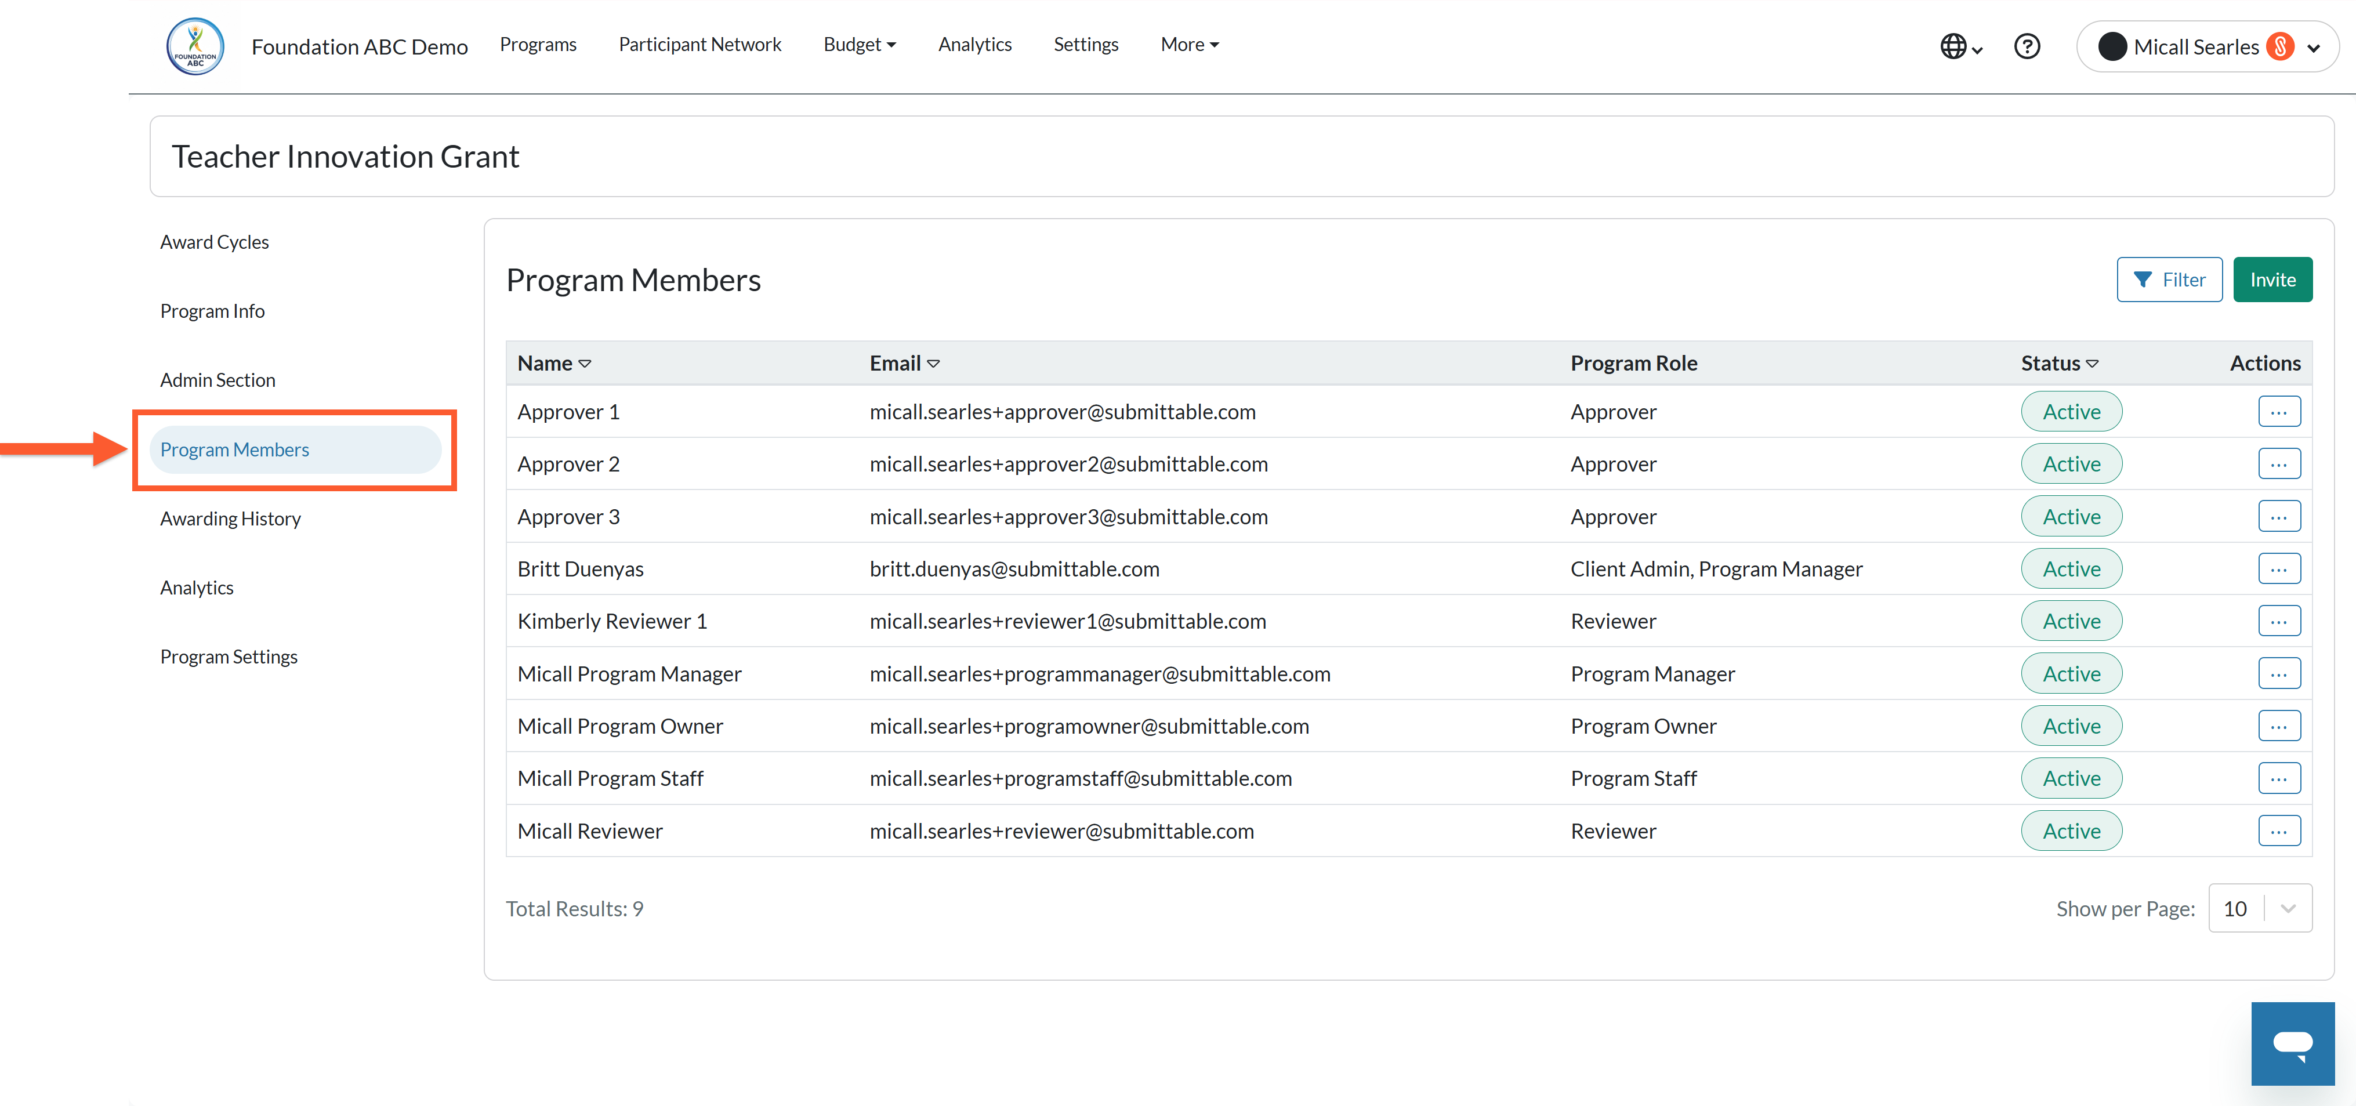Image resolution: width=2356 pixels, height=1106 pixels.
Task: Open the language globe selector
Action: (x=1961, y=46)
